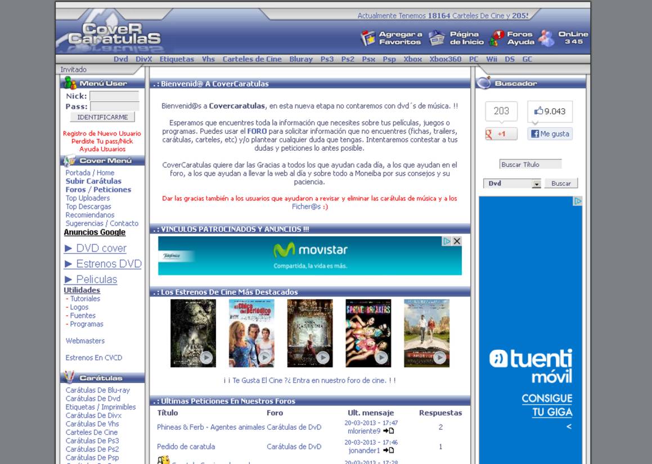This screenshot has height=464, width=652.
Task: Open Subir Carátulas link
Action: pyautogui.click(x=93, y=181)
